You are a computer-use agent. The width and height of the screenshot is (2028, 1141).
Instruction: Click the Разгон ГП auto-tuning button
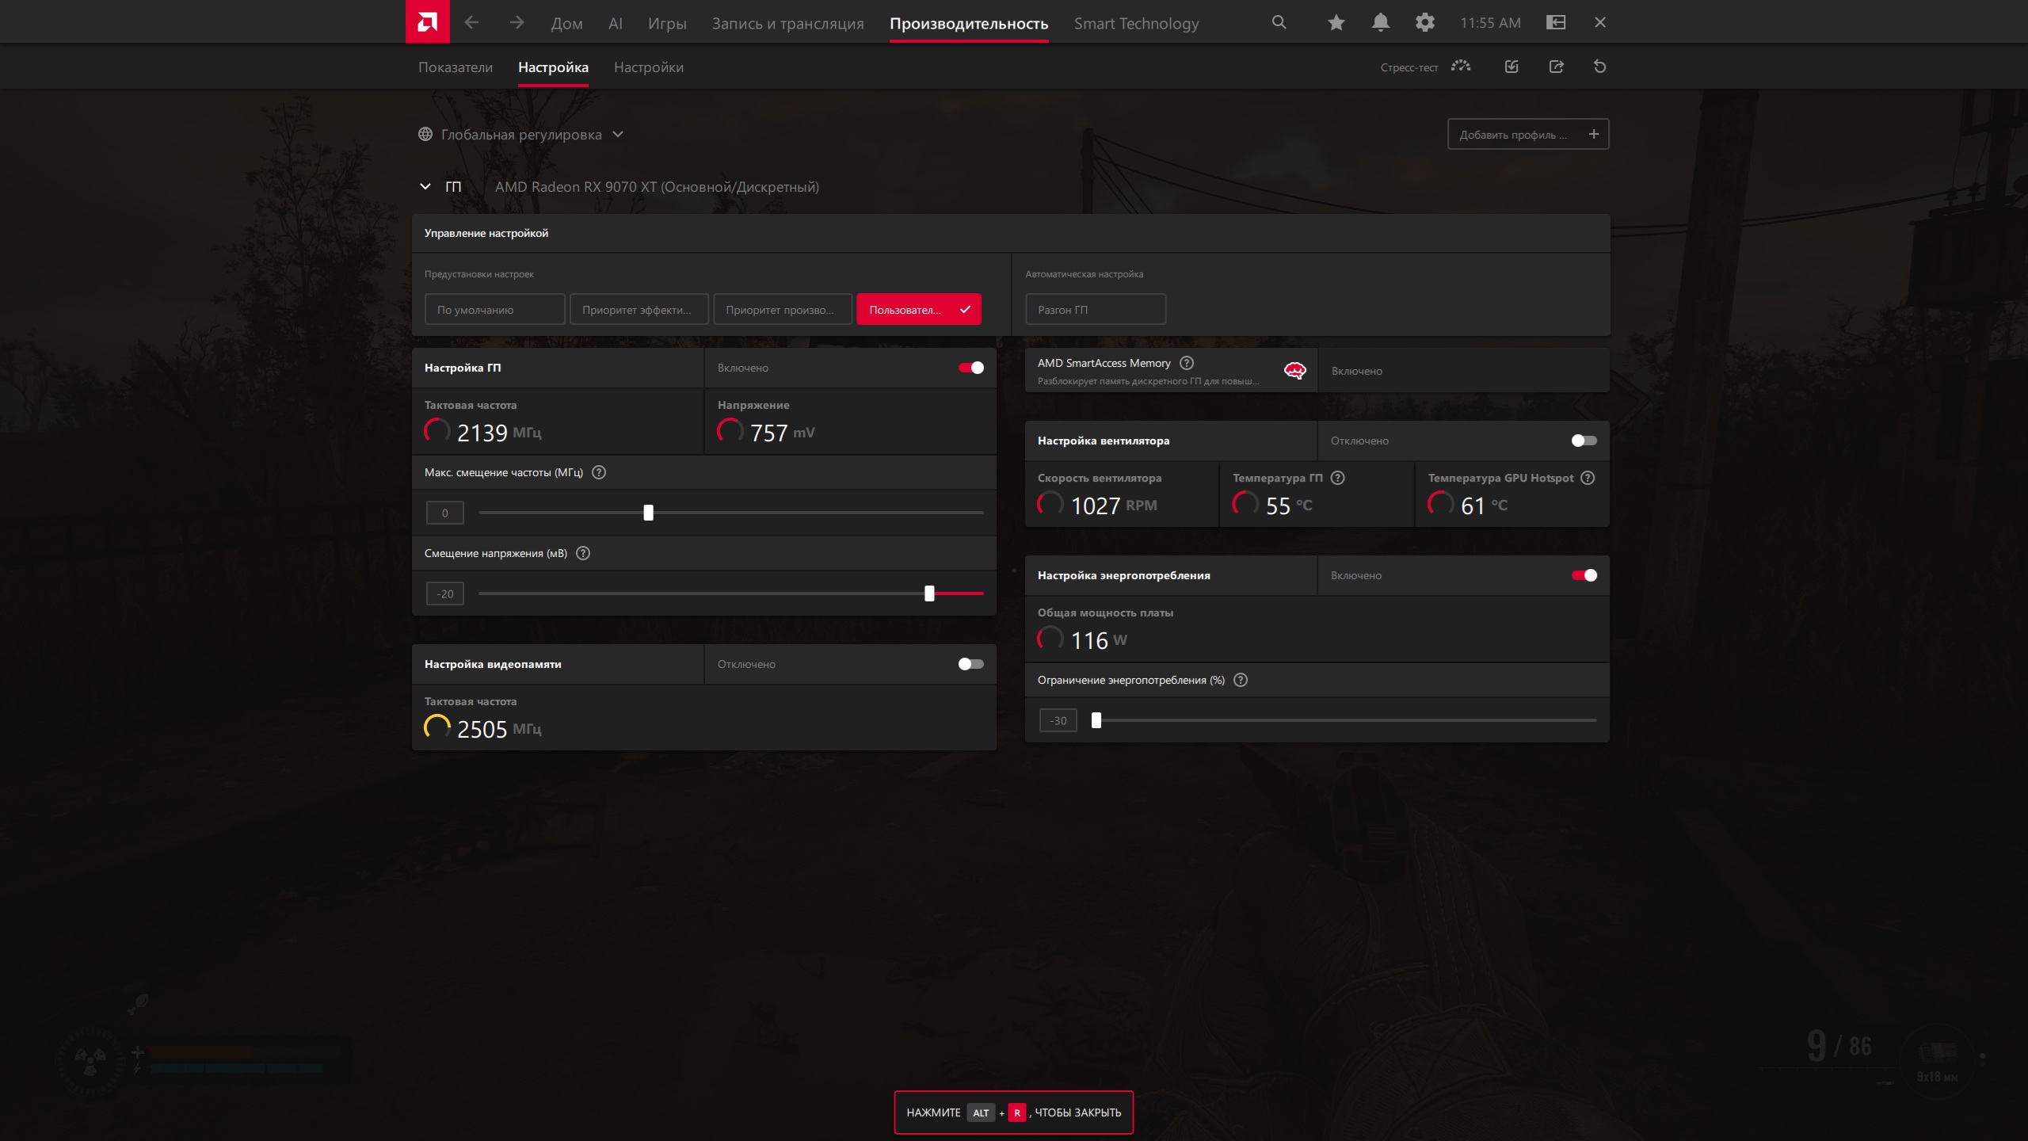click(1096, 309)
